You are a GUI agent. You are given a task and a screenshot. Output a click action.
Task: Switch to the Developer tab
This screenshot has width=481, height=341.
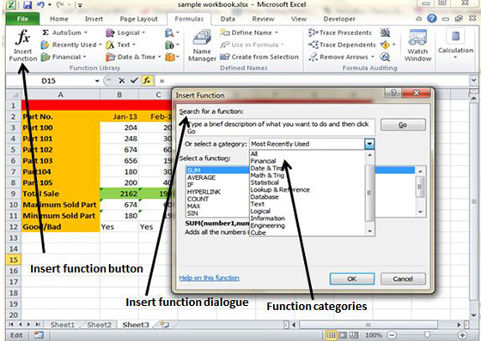click(339, 19)
